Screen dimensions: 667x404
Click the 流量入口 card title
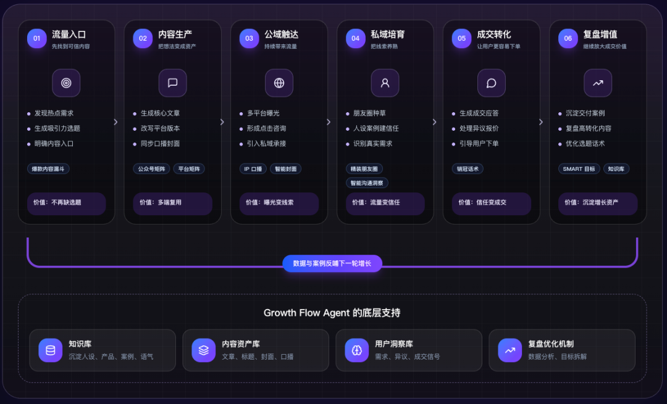tap(69, 35)
